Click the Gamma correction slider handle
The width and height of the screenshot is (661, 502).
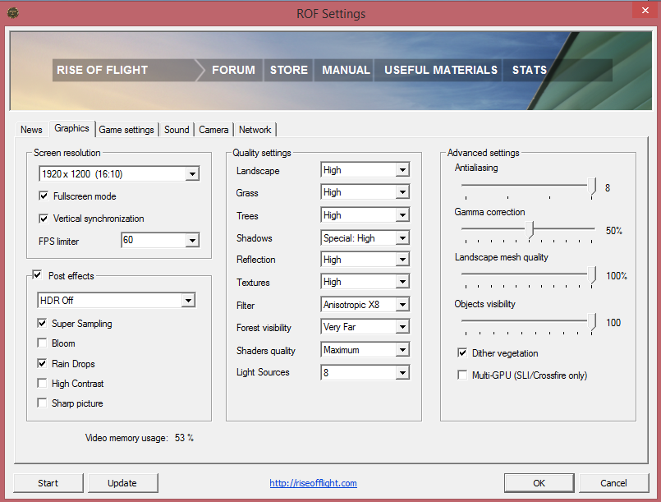(x=530, y=230)
